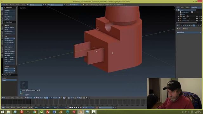
Task: Jump to the end frame button
Action: coord(81,108)
